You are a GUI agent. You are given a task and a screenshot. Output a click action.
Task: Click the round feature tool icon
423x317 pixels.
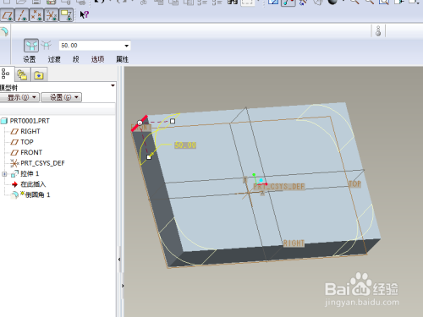coord(4,32)
